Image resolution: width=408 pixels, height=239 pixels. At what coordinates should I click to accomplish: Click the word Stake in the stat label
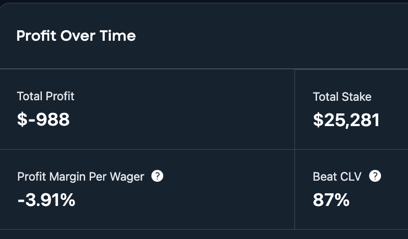tap(357, 96)
